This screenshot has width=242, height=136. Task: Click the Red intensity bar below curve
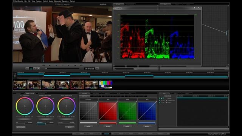[108, 123]
